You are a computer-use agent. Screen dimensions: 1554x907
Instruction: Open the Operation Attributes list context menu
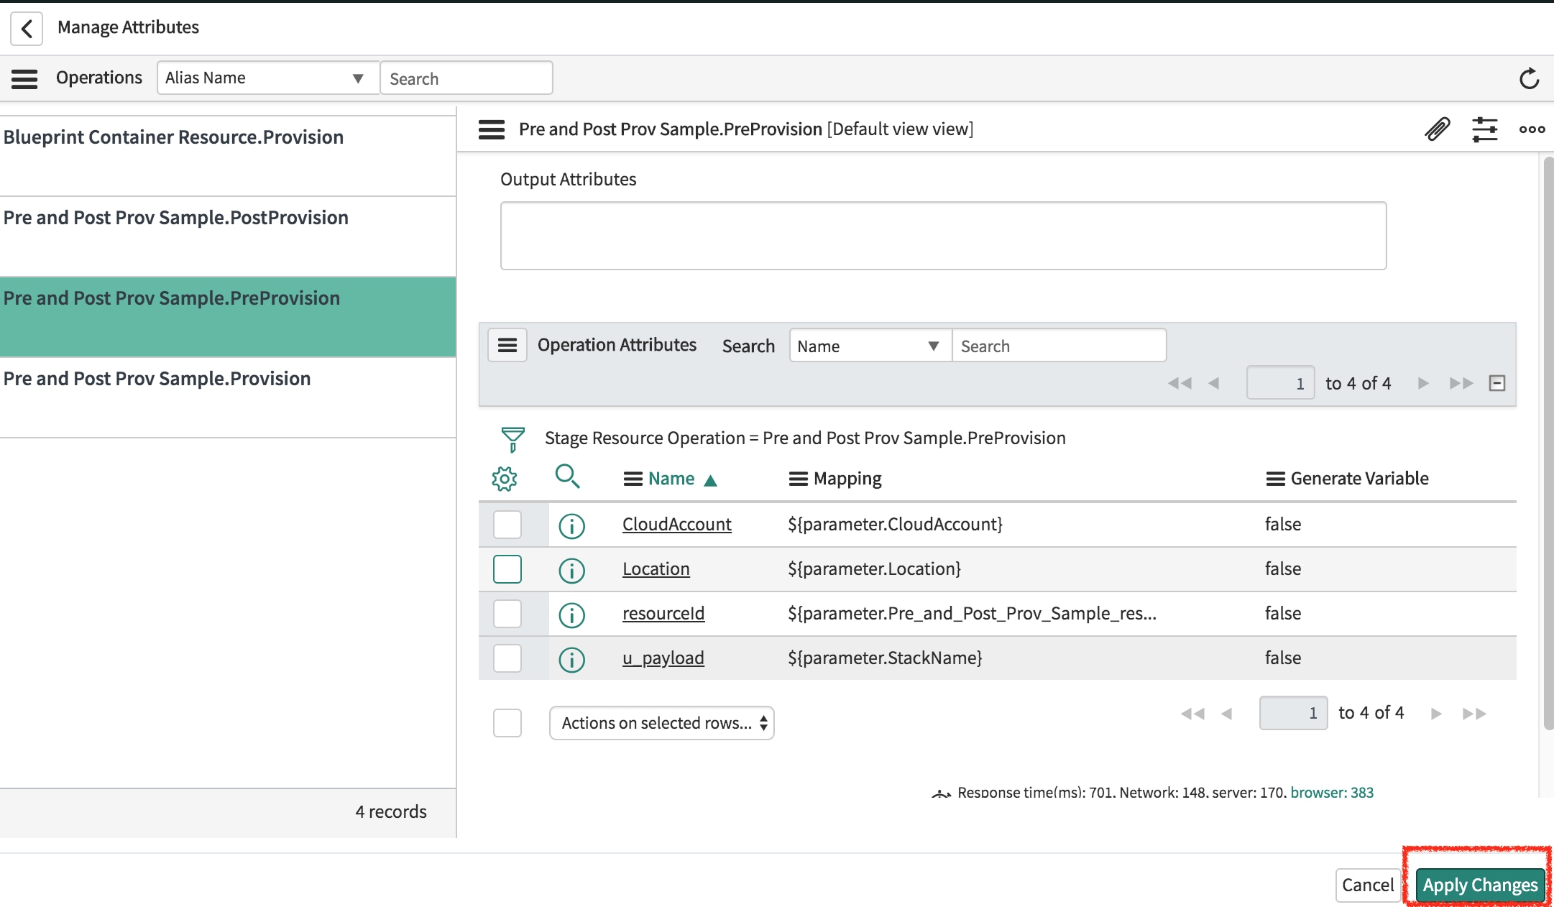(x=507, y=345)
